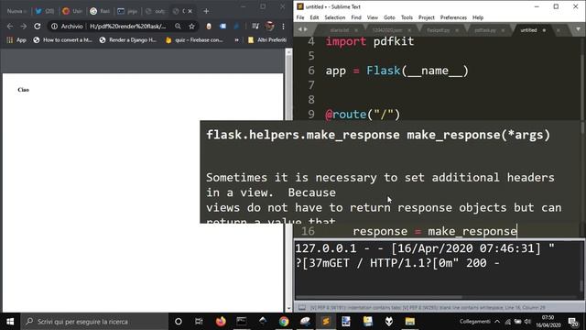The height and width of the screenshot is (330, 586).
Task: Open 'Altri Preferiti' bookmarks folder
Action: pyautogui.click(x=267, y=39)
